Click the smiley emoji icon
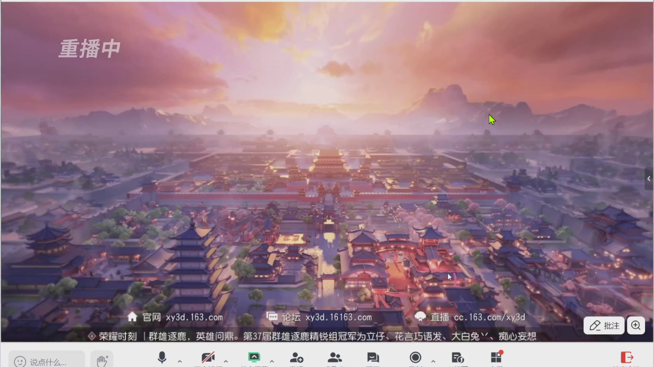This screenshot has height=367, width=654. [x=20, y=362]
